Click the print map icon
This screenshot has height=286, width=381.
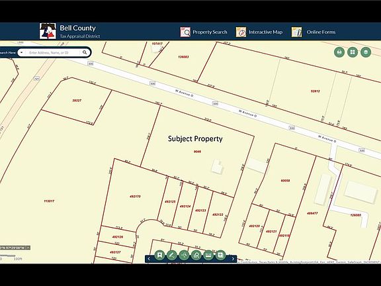339,52
